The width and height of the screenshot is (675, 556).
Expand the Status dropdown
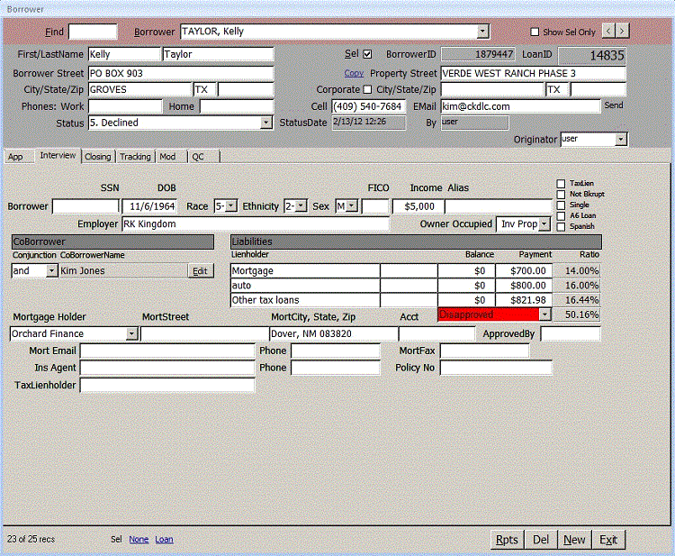[x=266, y=123]
